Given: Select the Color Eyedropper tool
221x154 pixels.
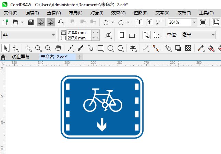Looking at the screenshot, I should [201, 48].
